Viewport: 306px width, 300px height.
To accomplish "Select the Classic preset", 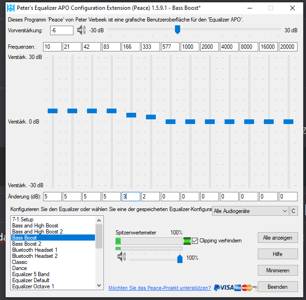I will (x=53, y=262).
